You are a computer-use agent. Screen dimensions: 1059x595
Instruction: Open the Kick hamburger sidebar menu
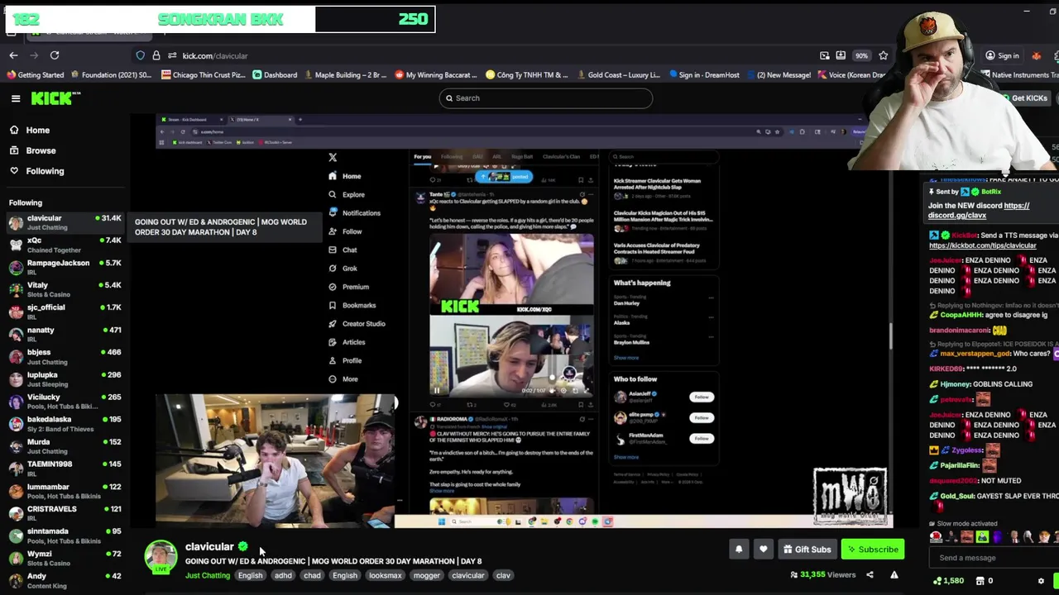coord(16,98)
